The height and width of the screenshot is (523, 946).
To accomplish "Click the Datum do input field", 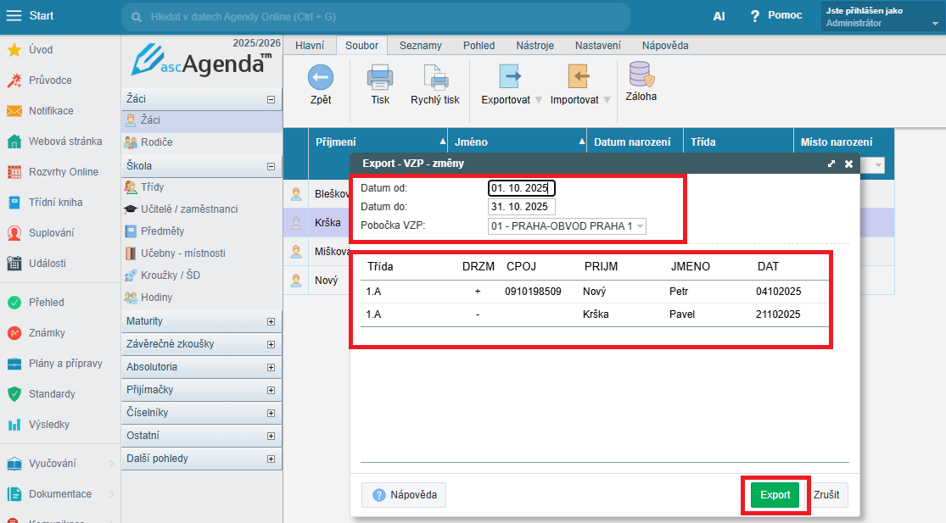I will (521, 207).
